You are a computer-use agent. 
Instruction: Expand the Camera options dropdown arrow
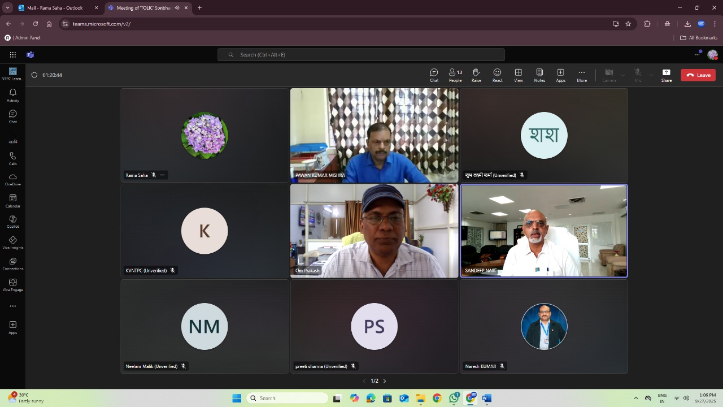pos(623,75)
